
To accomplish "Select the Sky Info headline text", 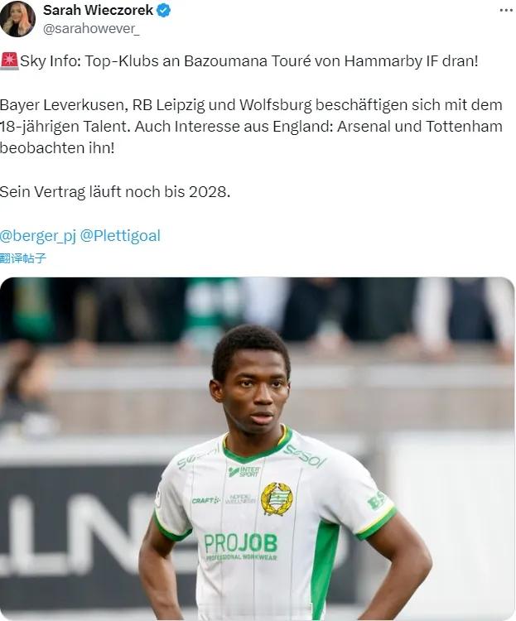I will pyautogui.click(x=248, y=61).
